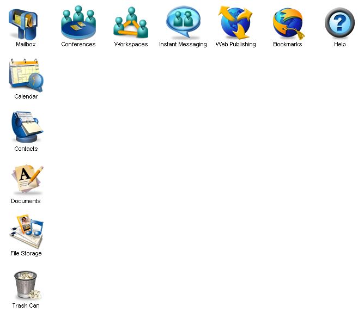358x312 pixels.
Task: Open the Bookmarks globe icon
Action: click(x=289, y=23)
